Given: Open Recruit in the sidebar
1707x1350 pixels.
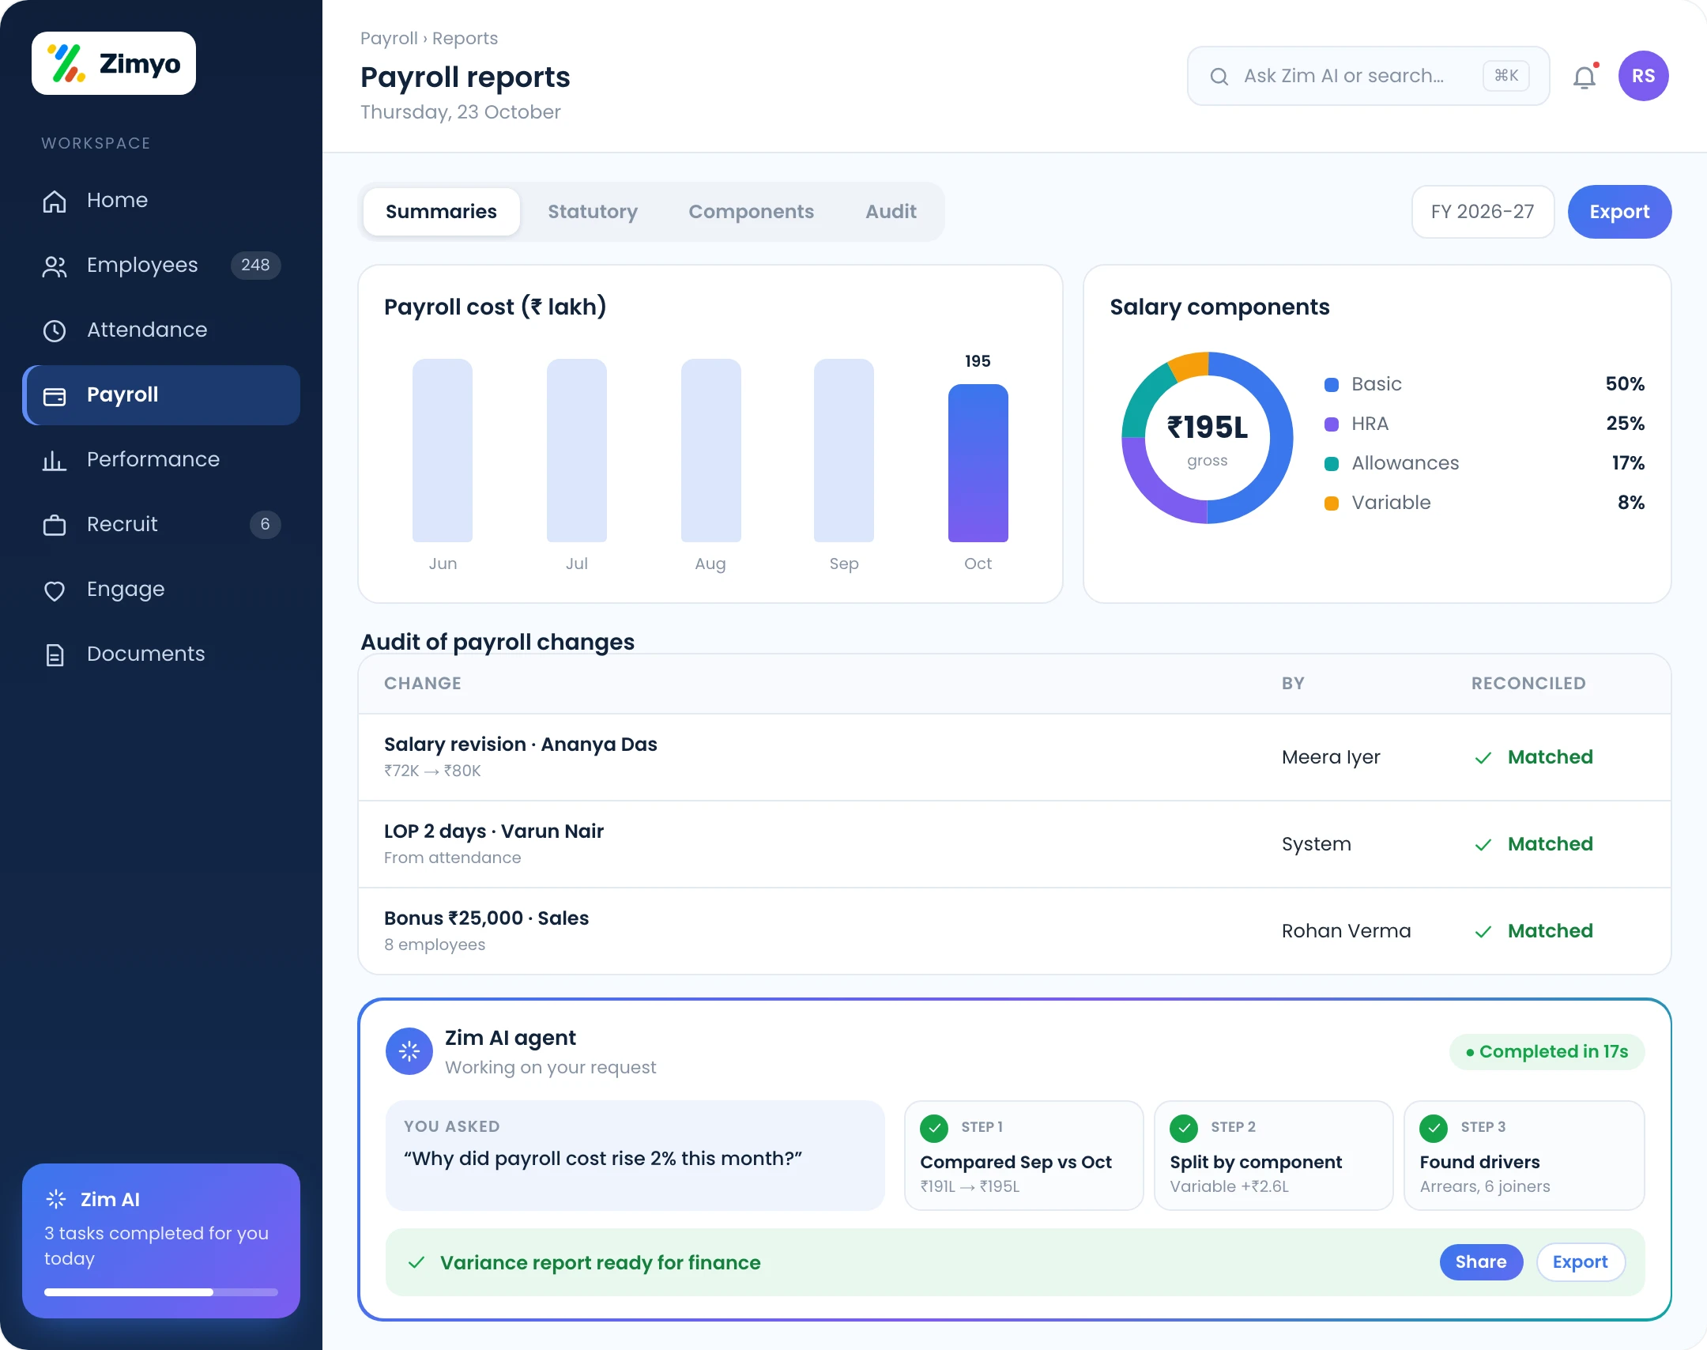Looking at the screenshot, I should 161,525.
